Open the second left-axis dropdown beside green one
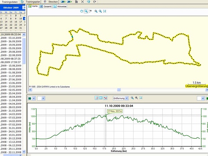This screenshot has width=208, height=156. point(44,98)
